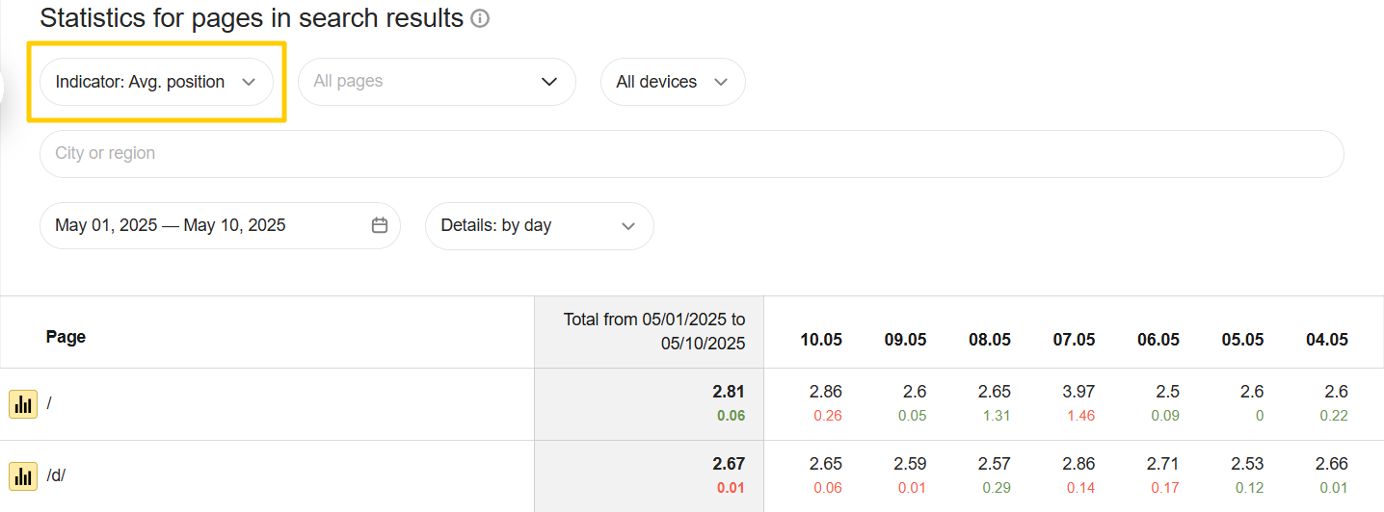This screenshot has height=512, width=1384.
Task: Open the calendar icon in date range field
Action: [x=380, y=225]
